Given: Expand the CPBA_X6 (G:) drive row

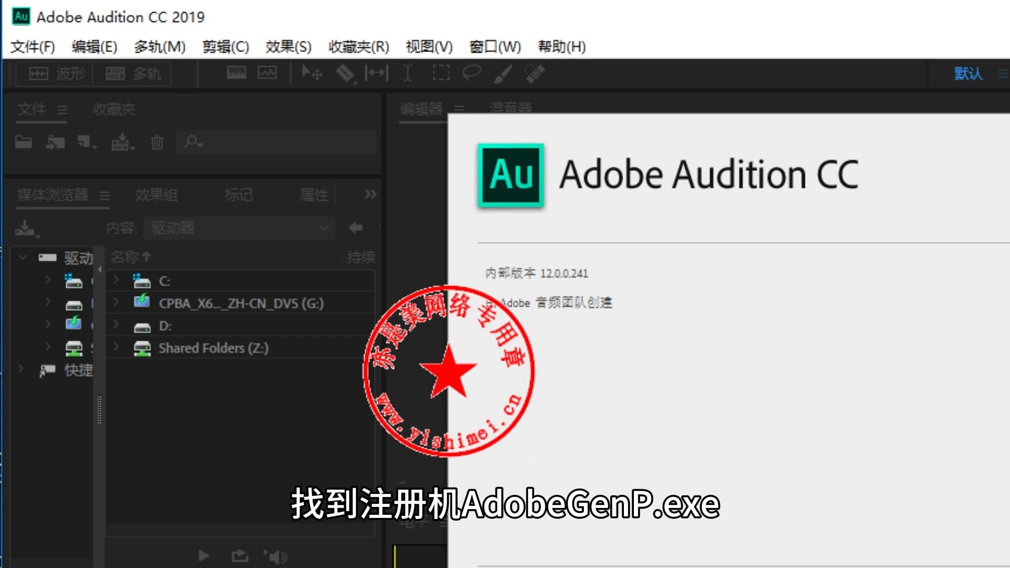Looking at the screenshot, I should tap(116, 302).
